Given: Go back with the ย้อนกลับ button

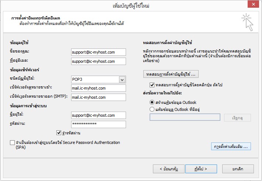Looking at the screenshot, I should tap(168, 169).
